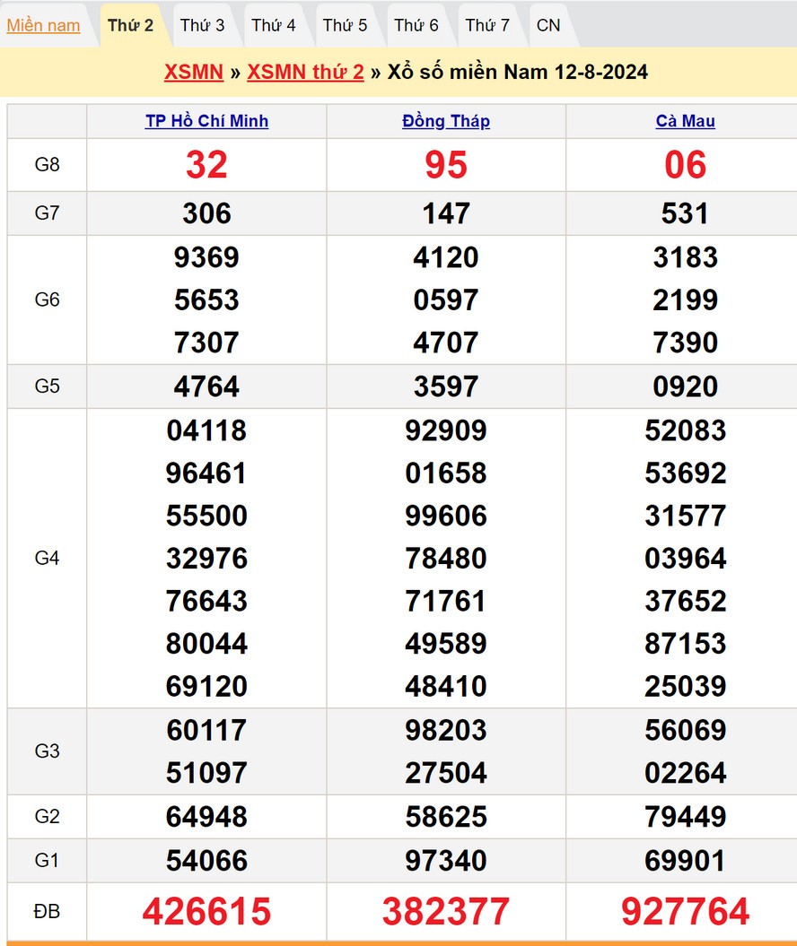The width and height of the screenshot is (797, 946).
Task: Click the G8 result 32
Action: (x=206, y=165)
